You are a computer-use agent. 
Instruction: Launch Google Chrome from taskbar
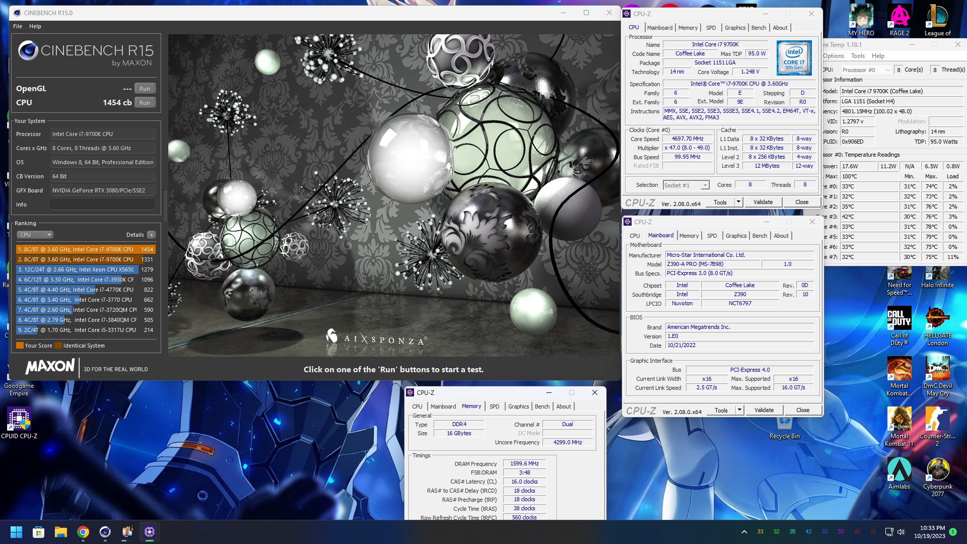83,532
